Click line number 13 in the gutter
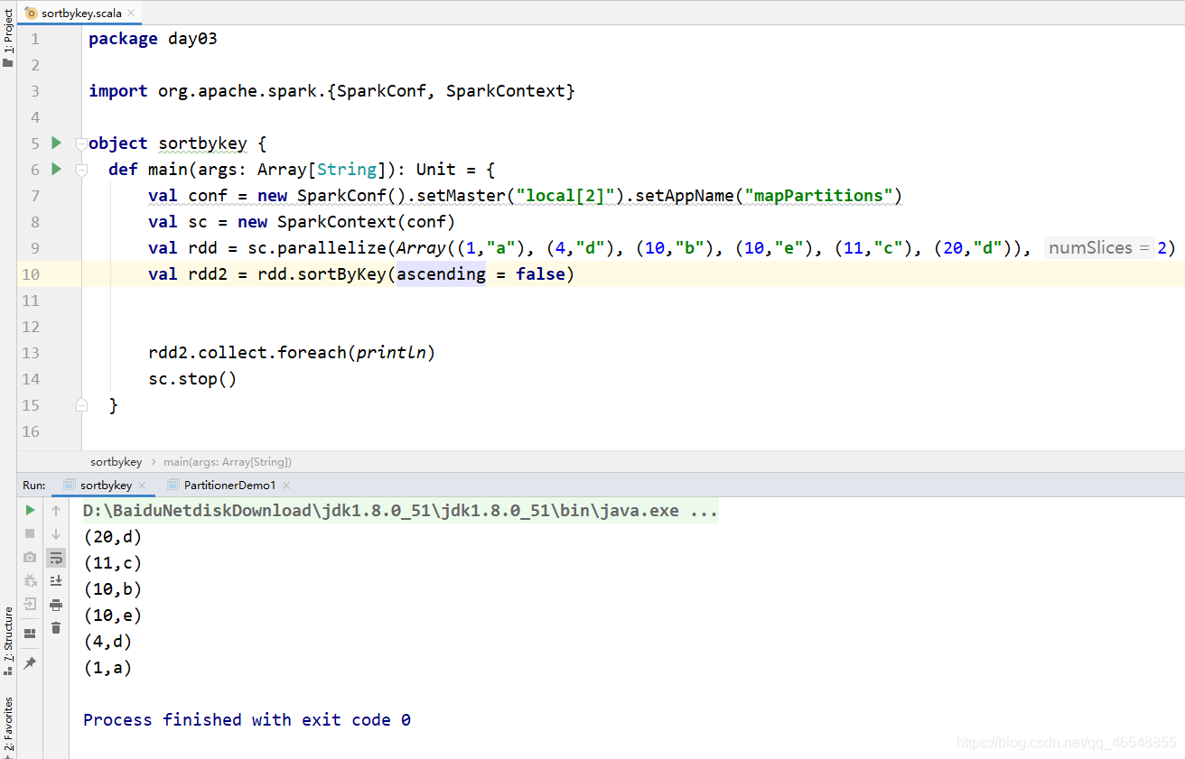This screenshot has height=759, width=1185. (x=31, y=353)
